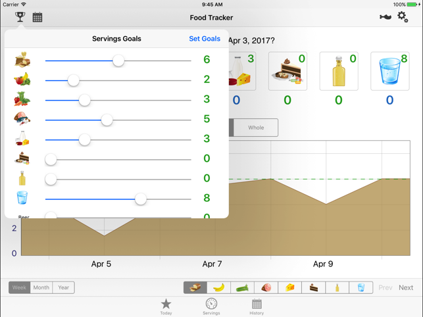Screen dimensions: 423x317
Task: Tap the oil bottle servings tile
Action: pos(338,71)
